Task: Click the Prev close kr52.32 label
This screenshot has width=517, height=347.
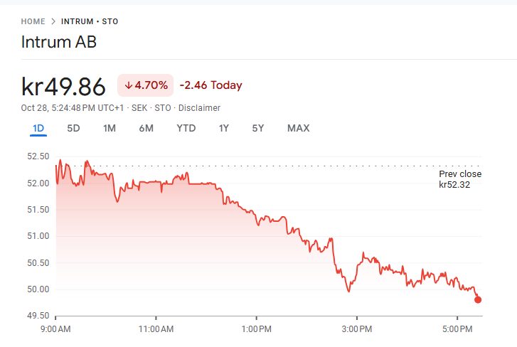Action: coord(460,179)
